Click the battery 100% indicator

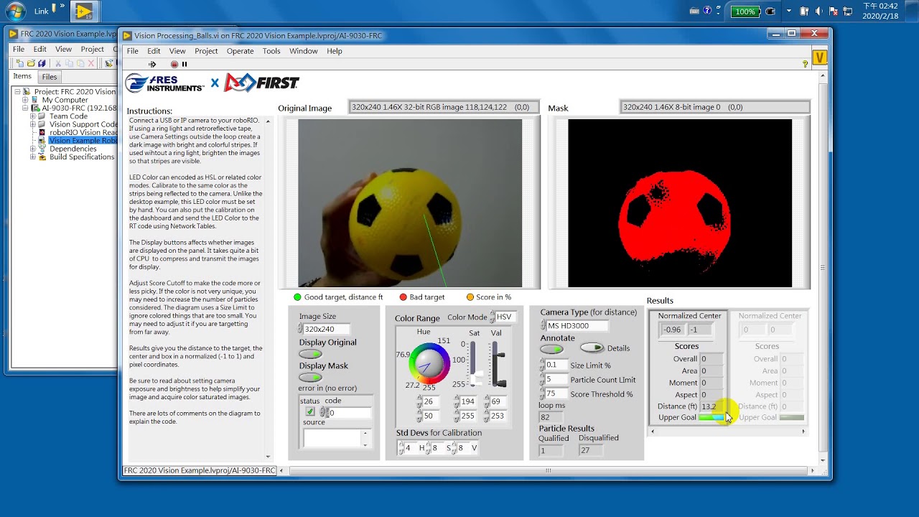coord(745,11)
